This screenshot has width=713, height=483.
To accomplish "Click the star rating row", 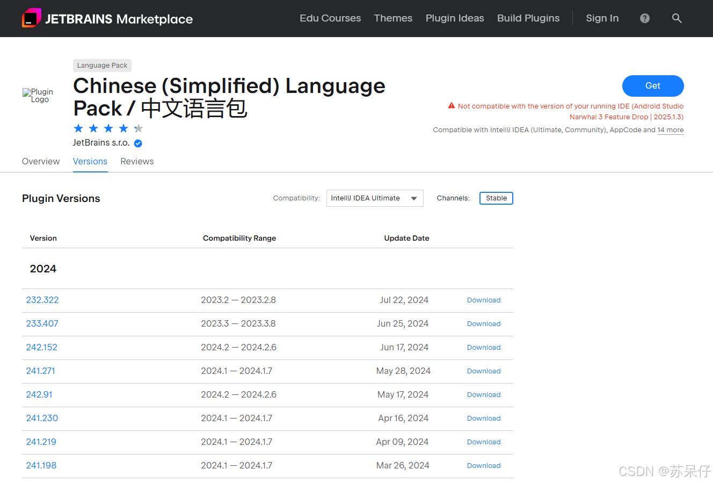I will point(108,128).
